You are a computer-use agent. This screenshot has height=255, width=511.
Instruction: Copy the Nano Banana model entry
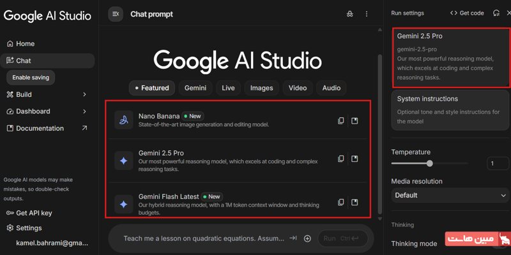click(340, 121)
